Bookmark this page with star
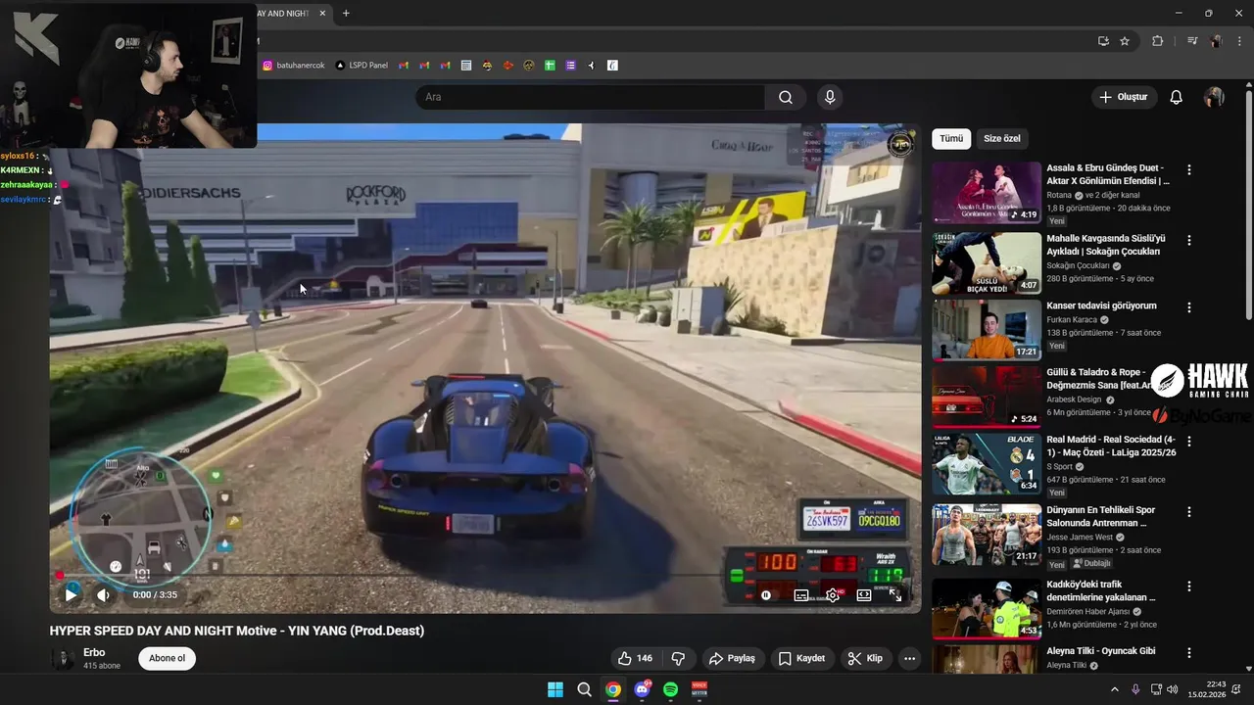The height and width of the screenshot is (705, 1254). click(1125, 41)
